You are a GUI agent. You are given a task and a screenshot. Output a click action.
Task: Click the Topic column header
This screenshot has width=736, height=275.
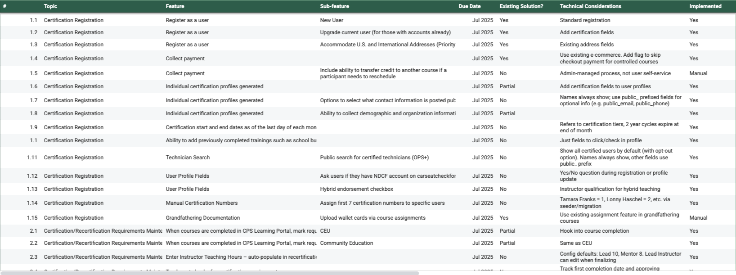(x=50, y=6)
